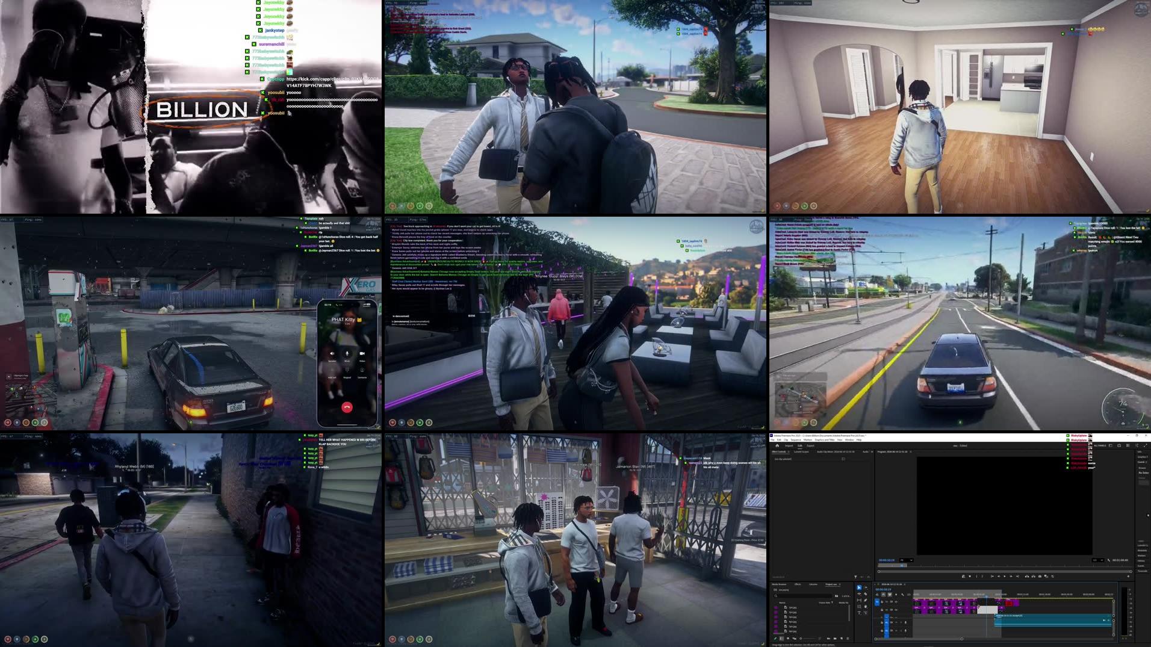Select the Rectangle tool
Image resolution: width=1151 pixels, height=647 pixels.
point(859,607)
